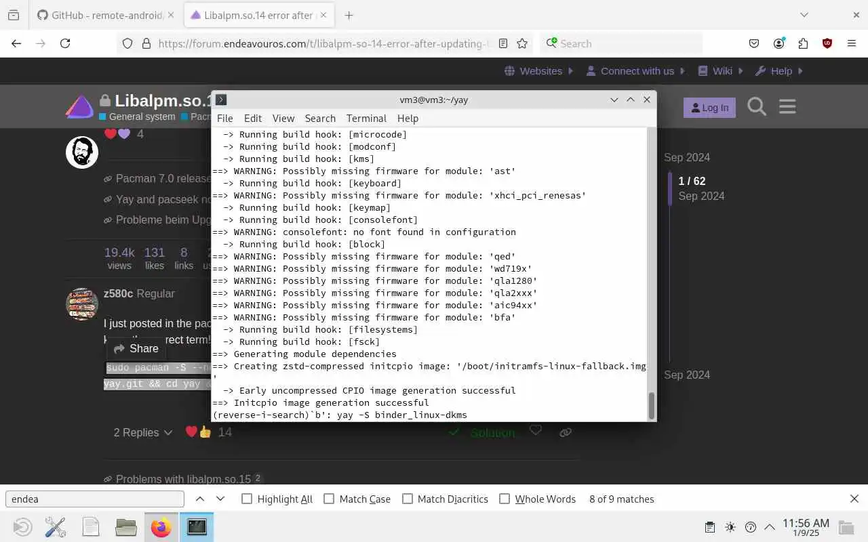Like z580c's post with the heart icon
This screenshot has height=542, width=868.
click(536, 430)
